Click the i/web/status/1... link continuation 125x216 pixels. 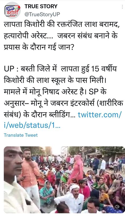(32, 125)
